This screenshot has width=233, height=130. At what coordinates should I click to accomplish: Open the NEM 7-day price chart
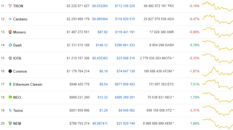click(217, 123)
